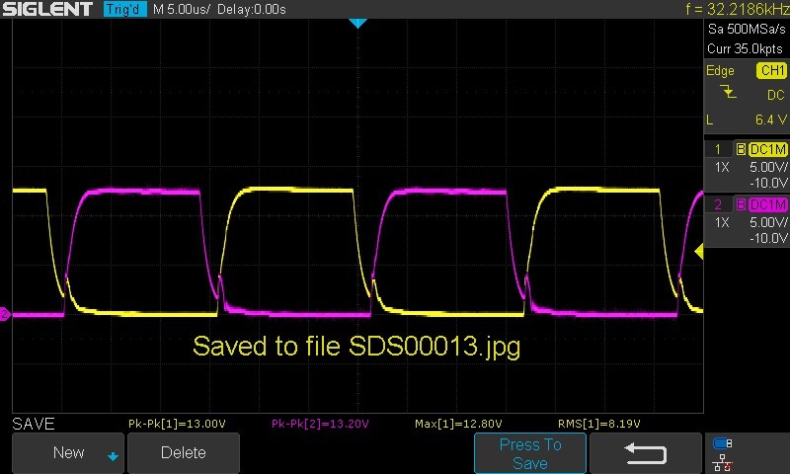
Task: Click channel 2 5.00V/ scale value
Action: pyautogui.click(x=768, y=222)
